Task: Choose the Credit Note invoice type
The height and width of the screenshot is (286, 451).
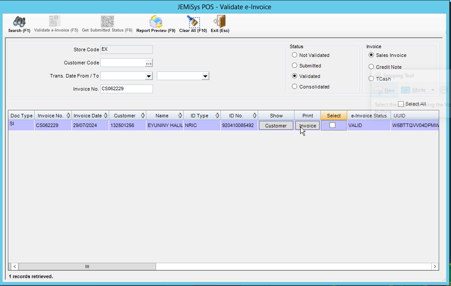Action: (x=370, y=66)
